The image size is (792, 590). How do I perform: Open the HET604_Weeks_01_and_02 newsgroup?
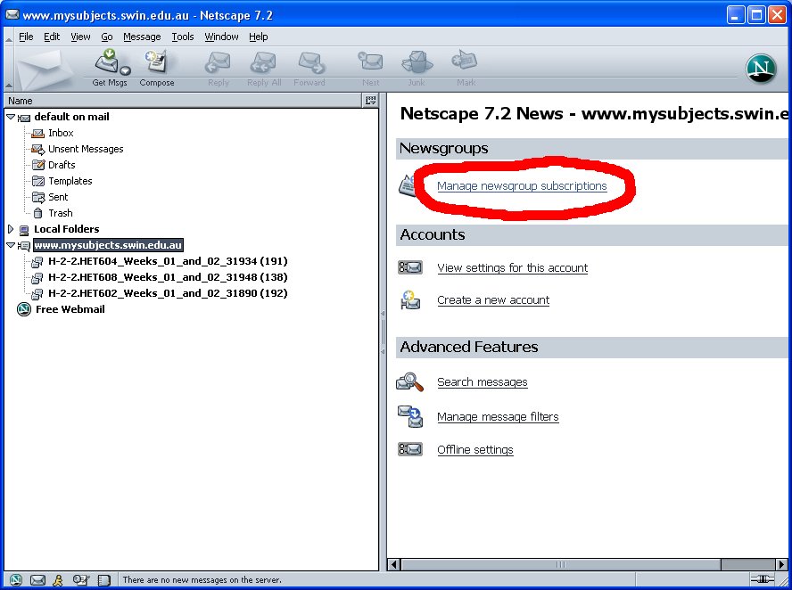pos(168,261)
